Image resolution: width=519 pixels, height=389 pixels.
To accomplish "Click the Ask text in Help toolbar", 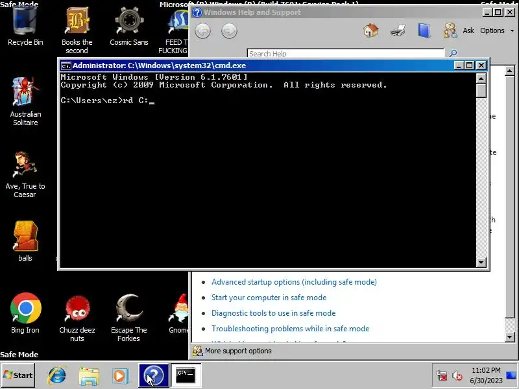I will pos(468,30).
